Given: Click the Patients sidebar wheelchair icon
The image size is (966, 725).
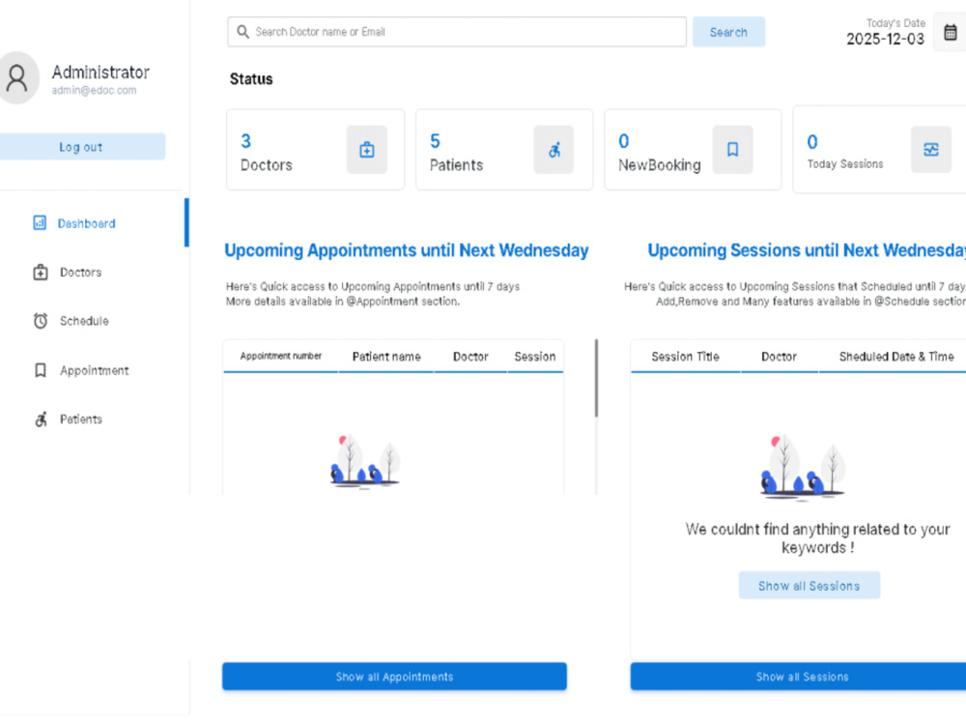Looking at the screenshot, I should [41, 420].
